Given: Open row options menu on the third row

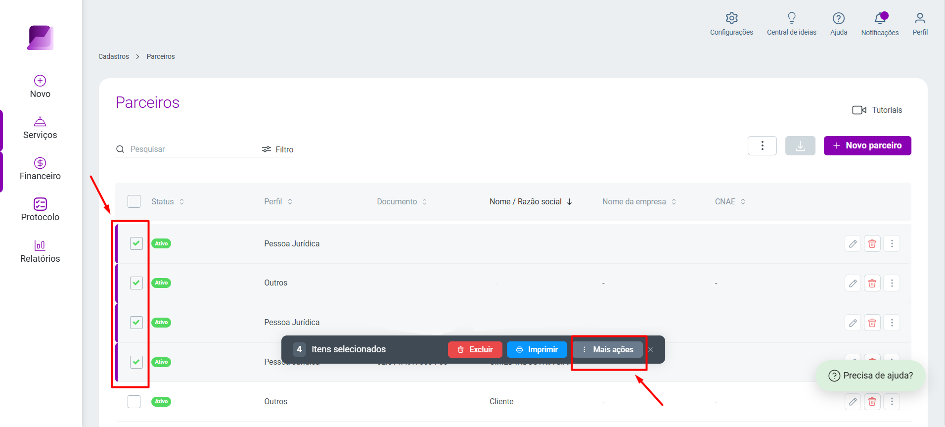Looking at the screenshot, I should 892,323.
